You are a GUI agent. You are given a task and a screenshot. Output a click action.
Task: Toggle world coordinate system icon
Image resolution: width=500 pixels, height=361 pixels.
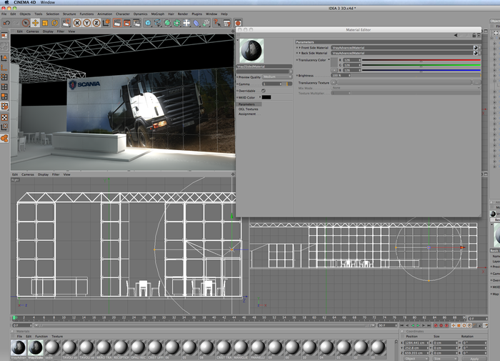(106, 23)
